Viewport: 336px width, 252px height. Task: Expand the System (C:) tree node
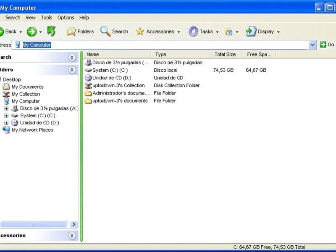6,115
